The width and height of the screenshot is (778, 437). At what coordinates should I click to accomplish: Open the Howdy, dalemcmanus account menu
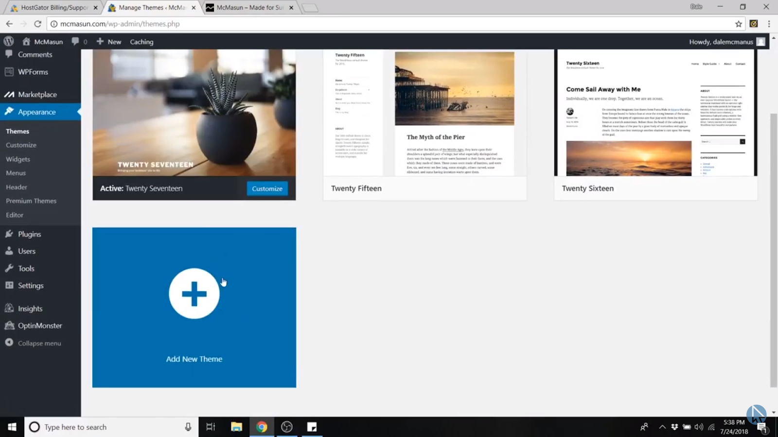point(727,42)
